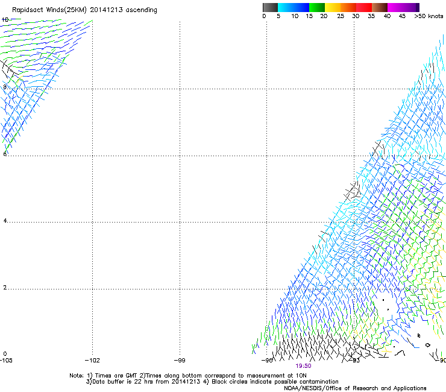Screen dimensions: 446x392
Task: Select the magenta 40-45 knots color segment
Action: tap(395, 7)
